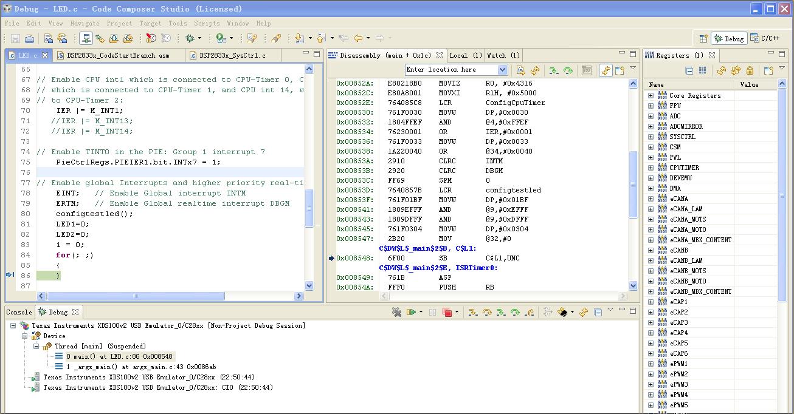Click the editor horizontal scrollbar
This screenshot has width=794, height=414.
(x=134, y=296)
